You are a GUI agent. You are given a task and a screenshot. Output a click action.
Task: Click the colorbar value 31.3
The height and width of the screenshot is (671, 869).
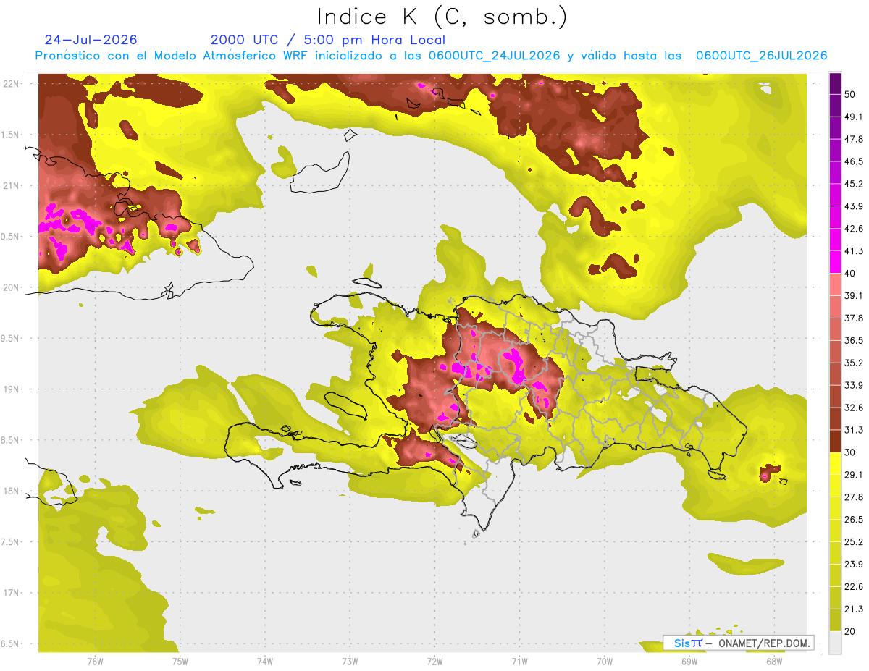tap(854, 430)
